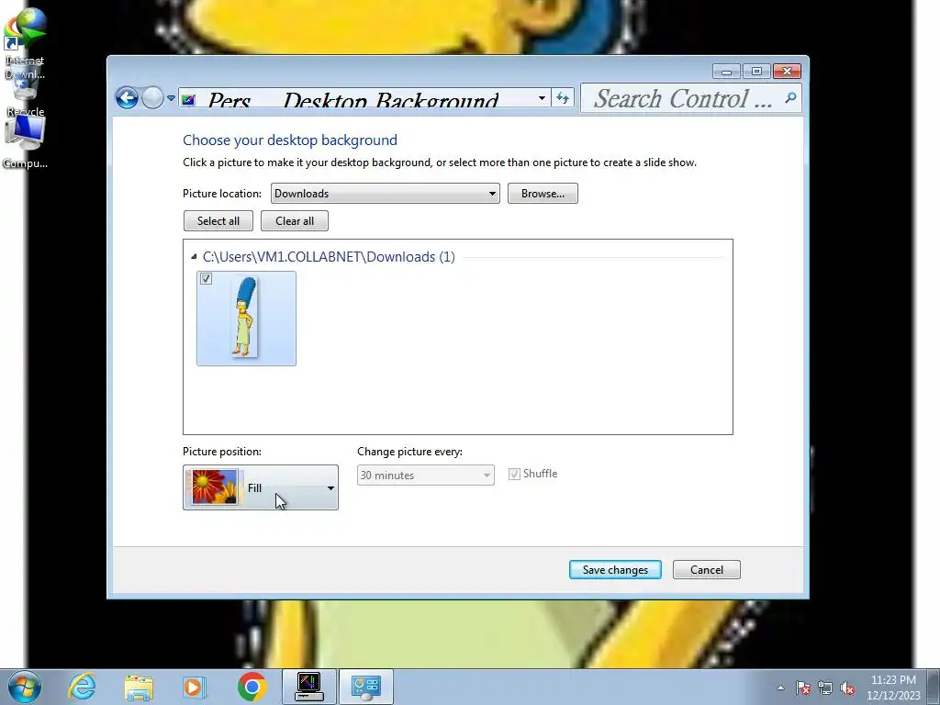Screen dimensions: 940x705
Task: Click the C:\Users\VM1.COLLABNET\Downloads path text
Action: point(329,257)
